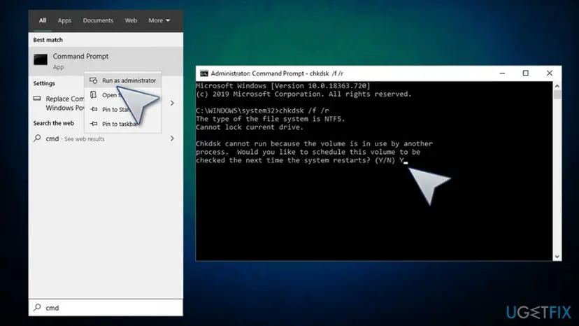This screenshot has height=326, width=579.
Task: Click the Pin to taskbar pin icon
Action: 94,124
